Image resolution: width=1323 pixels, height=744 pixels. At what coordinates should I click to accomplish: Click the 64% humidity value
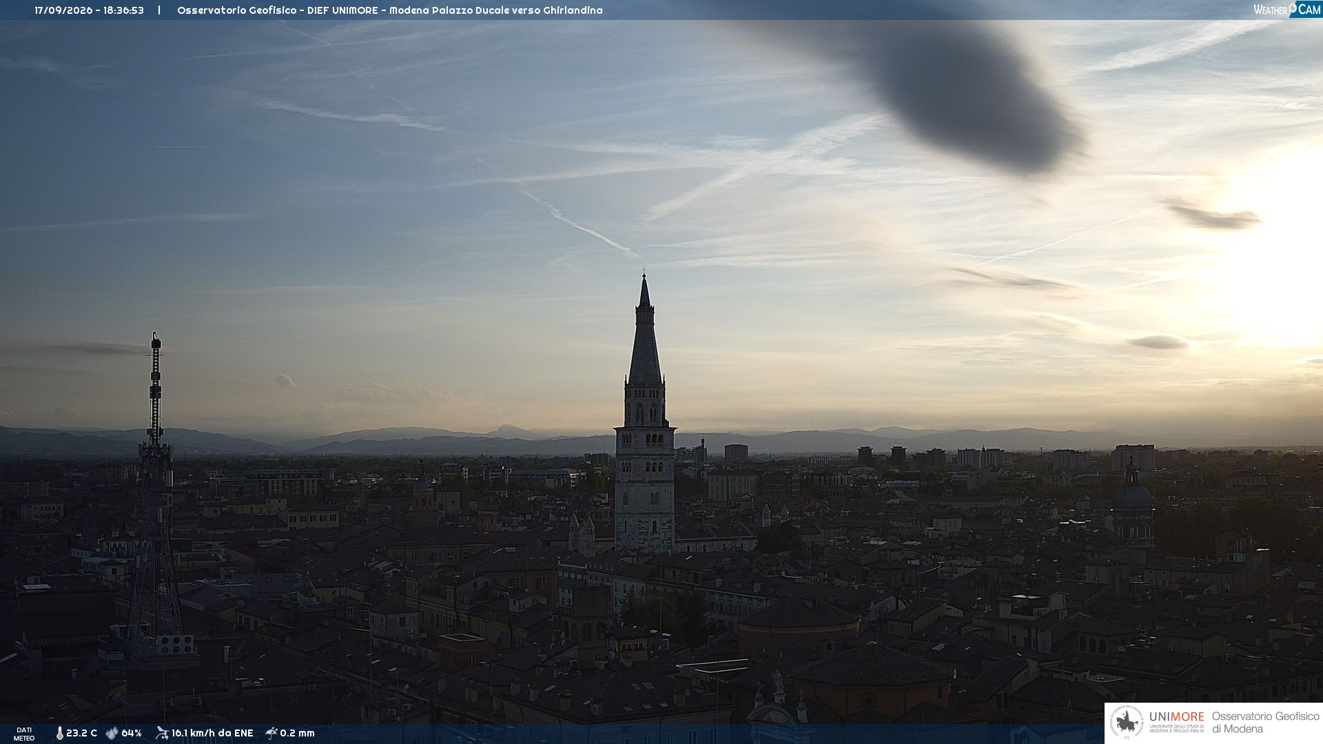132,733
